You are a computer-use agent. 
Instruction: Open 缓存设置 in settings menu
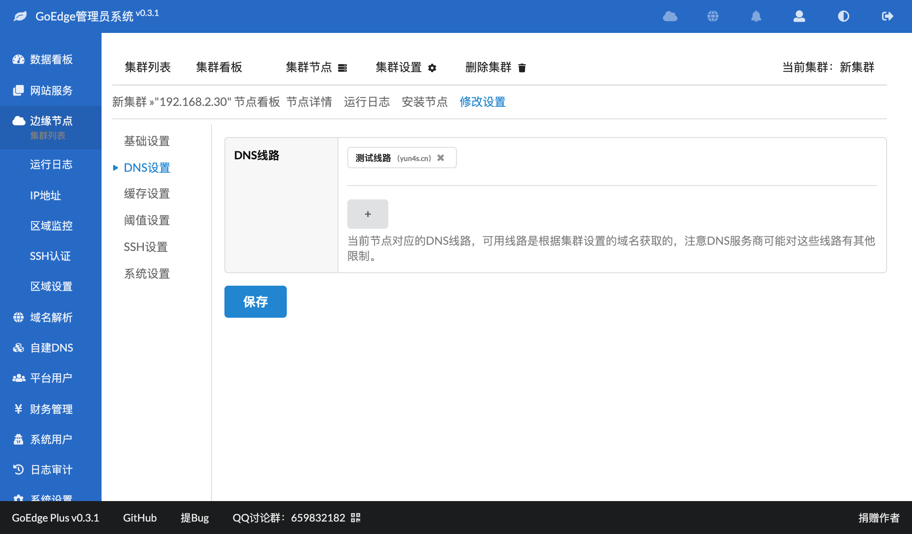pos(147,194)
